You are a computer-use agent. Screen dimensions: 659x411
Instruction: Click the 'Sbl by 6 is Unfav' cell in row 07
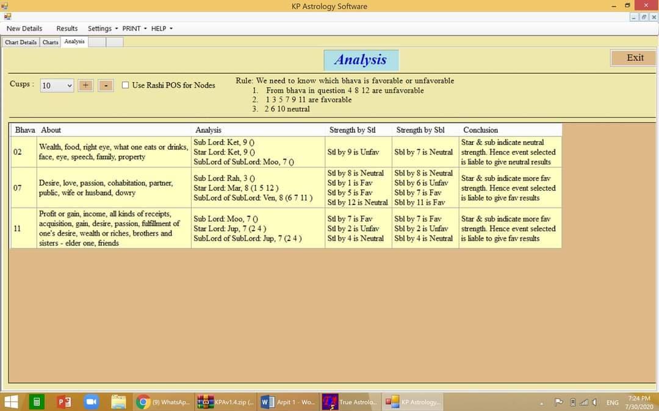425,188
